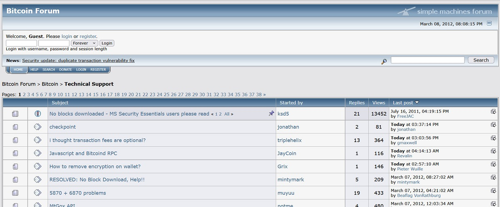Click the topic icon for 5870 + 6870 problems
500x207 pixels.
pos(15,193)
